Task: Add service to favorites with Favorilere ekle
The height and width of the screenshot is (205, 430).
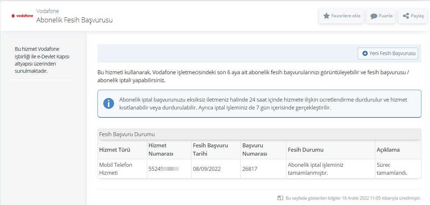Action: 342,16
